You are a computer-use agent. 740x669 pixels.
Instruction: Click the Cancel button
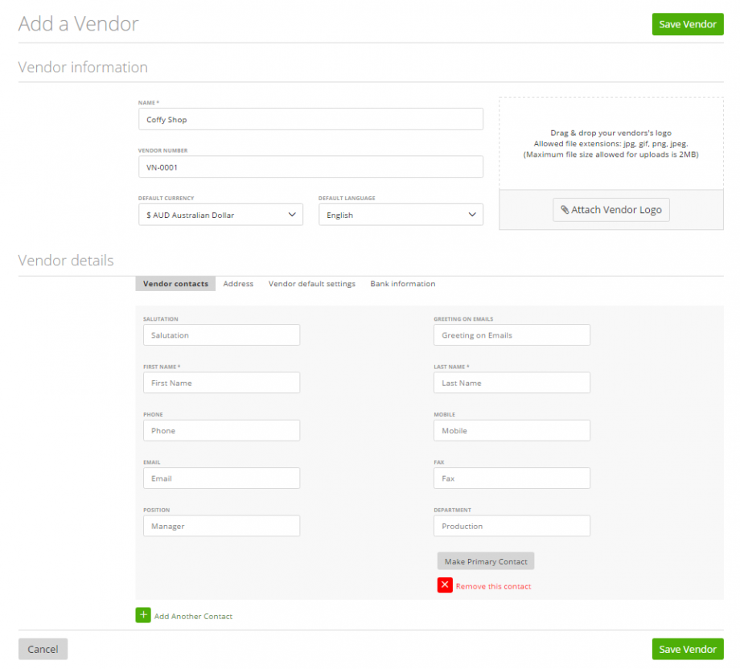[42, 649]
